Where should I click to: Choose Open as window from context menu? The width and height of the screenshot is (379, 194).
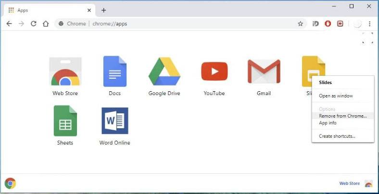(x=343, y=96)
